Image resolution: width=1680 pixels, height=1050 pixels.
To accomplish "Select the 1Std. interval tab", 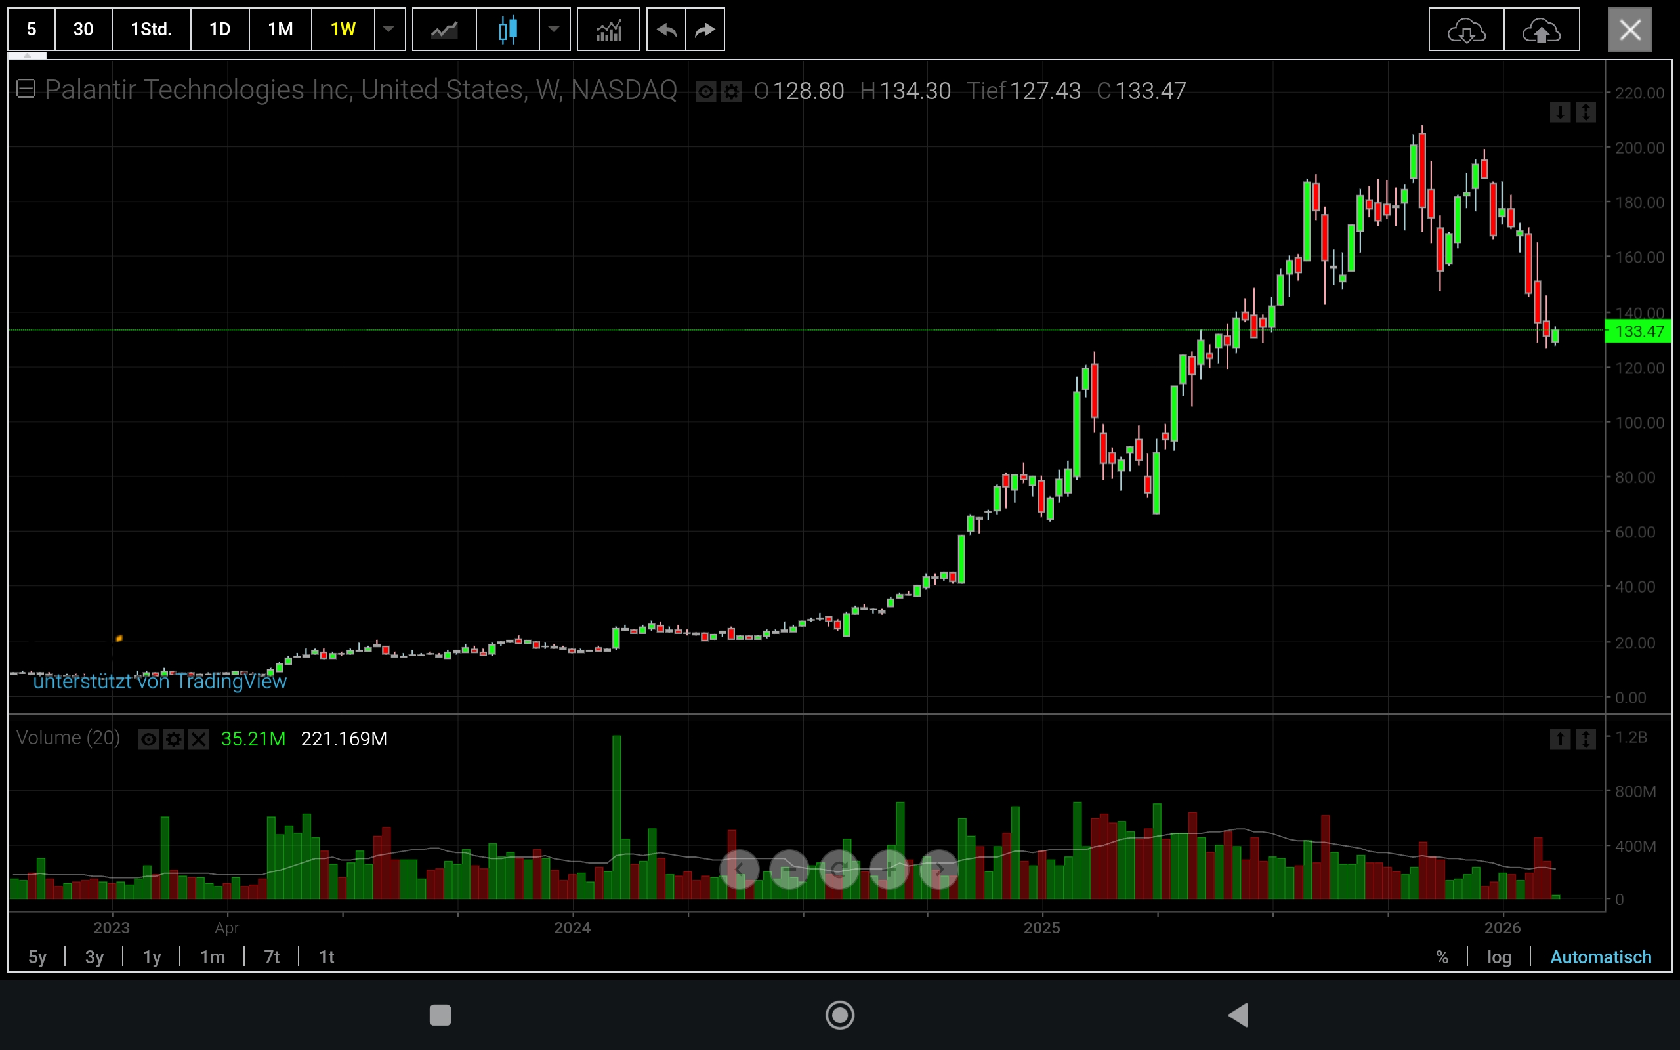I will (151, 30).
